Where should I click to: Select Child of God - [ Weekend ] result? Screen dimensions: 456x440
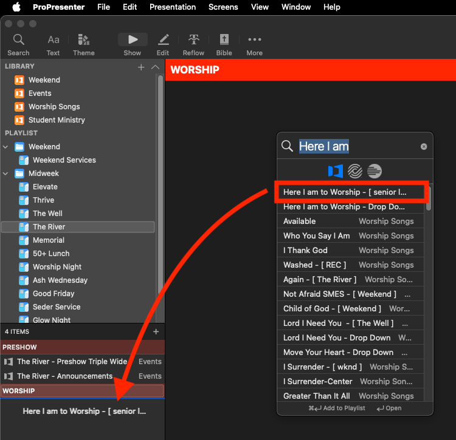click(x=351, y=308)
